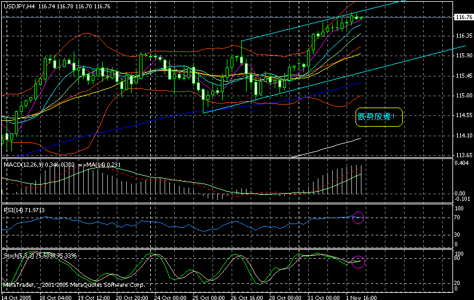Image resolution: width=474 pixels, height=300 pixels.
Task: Click the 24 Oct 00:00 time label
Action: tap(170, 298)
